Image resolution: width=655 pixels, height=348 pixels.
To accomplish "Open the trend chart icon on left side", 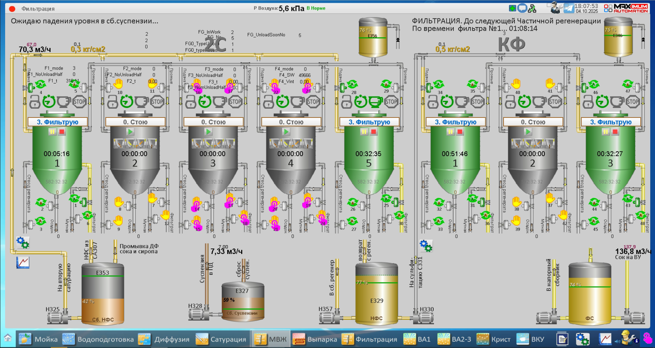I will (23, 262).
